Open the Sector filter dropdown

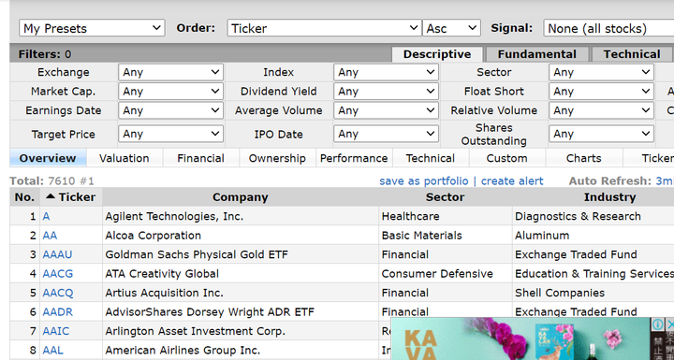click(601, 72)
